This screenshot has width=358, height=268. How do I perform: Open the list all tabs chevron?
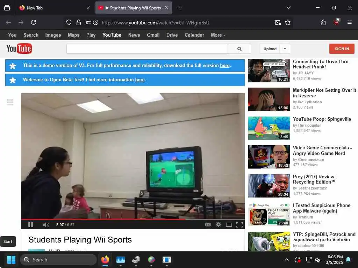pyautogui.click(x=288, y=8)
